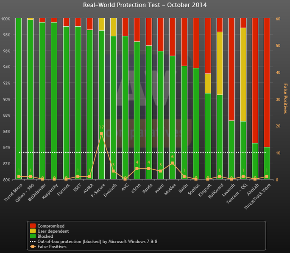The image size is (290, 253).
Task: Click the Panda false positives marker labeled 4
Action: coord(149,169)
